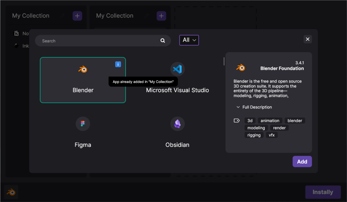Click the animation tag
The width and height of the screenshot is (347, 202).
tap(270, 121)
